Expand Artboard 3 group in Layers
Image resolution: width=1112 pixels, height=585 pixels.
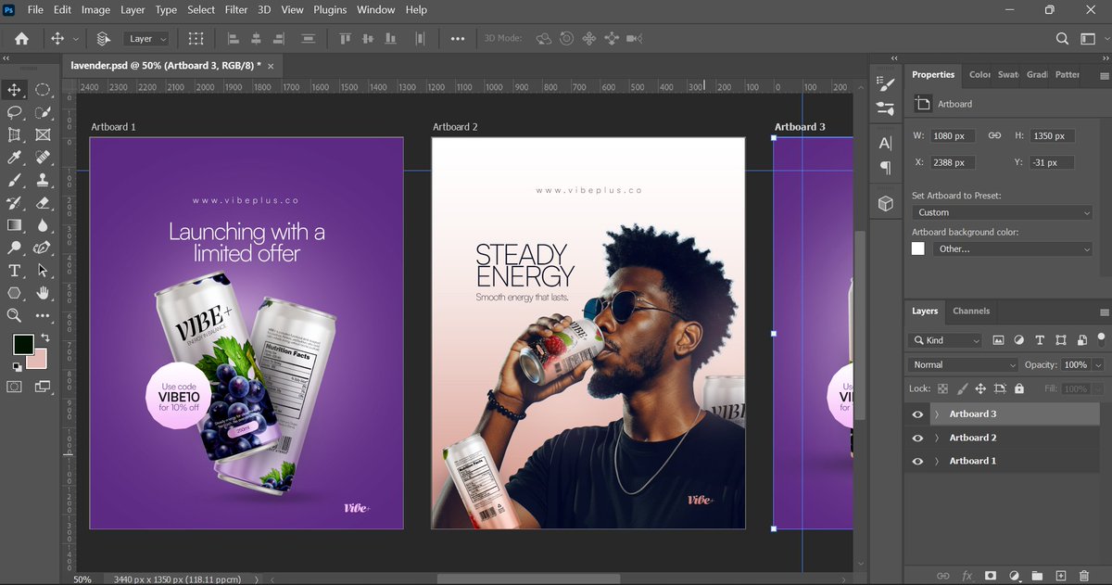coord(936,414)
